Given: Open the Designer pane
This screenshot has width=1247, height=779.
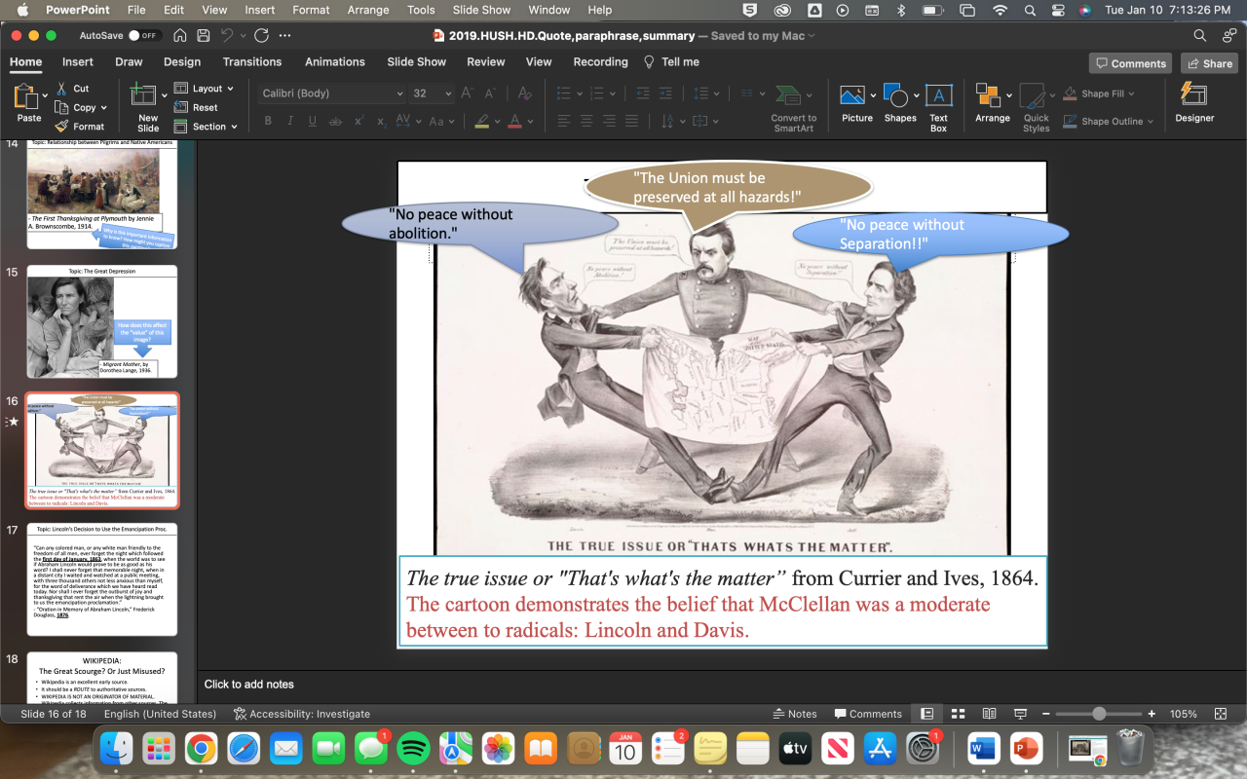Looking at the screenshot, I should (1194, 102).
